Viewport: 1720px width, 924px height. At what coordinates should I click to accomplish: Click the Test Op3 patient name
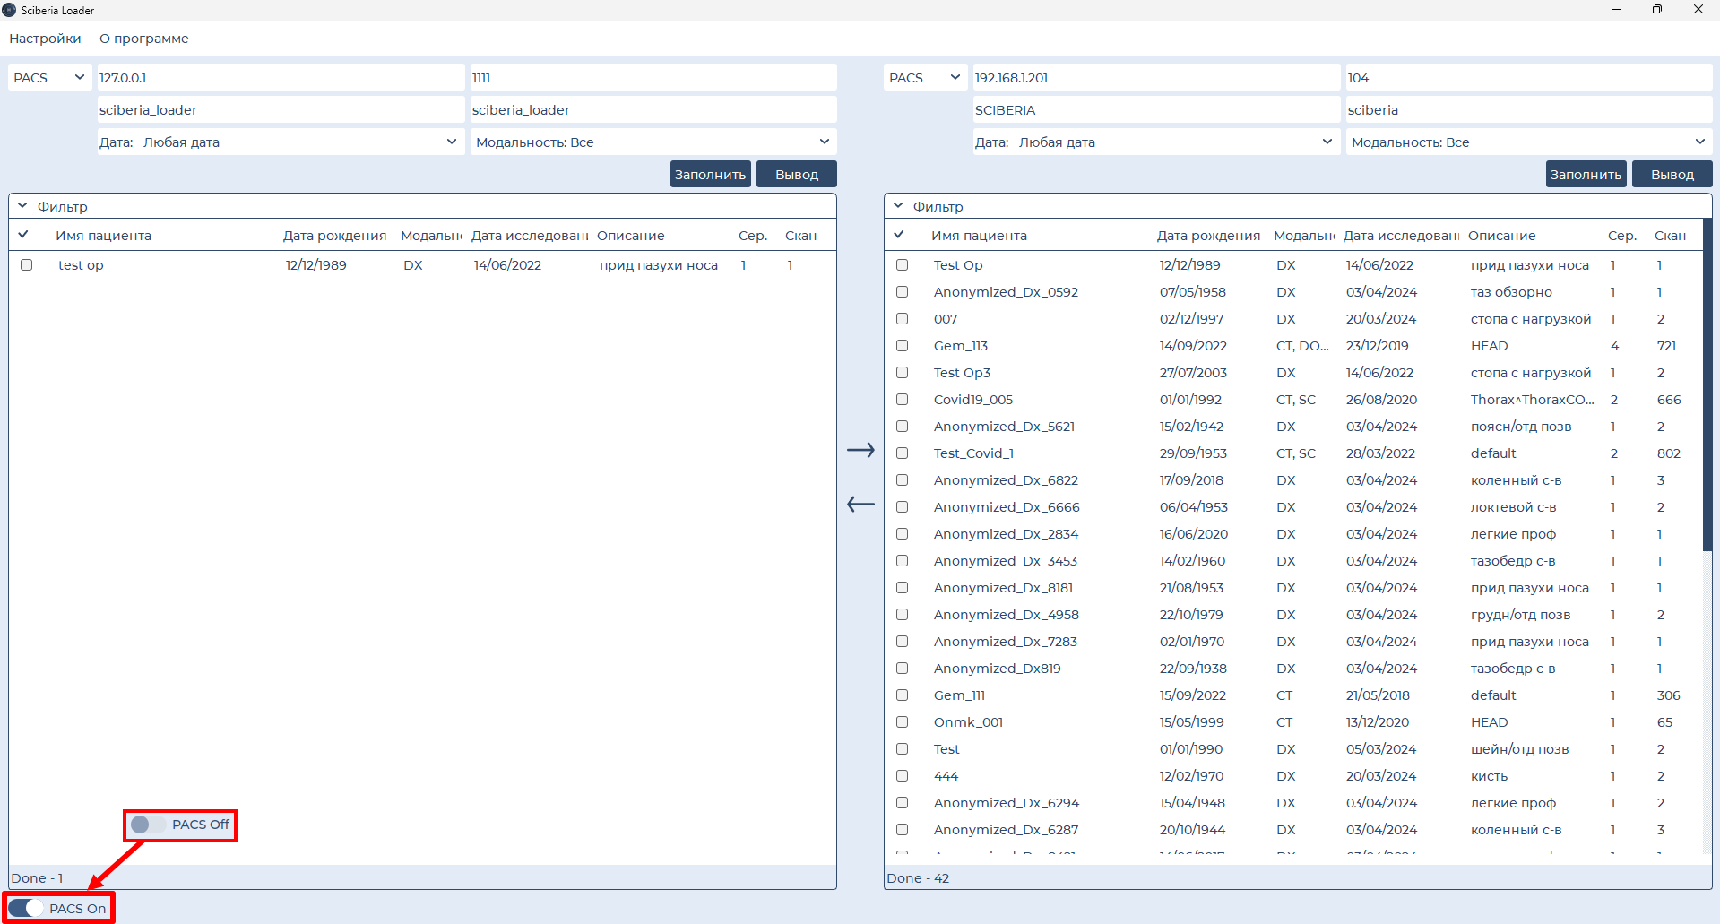tap(962, 373)
